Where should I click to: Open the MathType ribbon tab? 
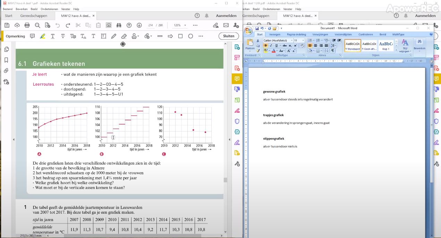[x=398, y=35]
